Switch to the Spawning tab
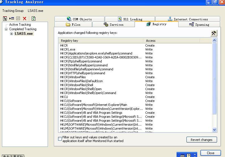 (x=199, y=25)
